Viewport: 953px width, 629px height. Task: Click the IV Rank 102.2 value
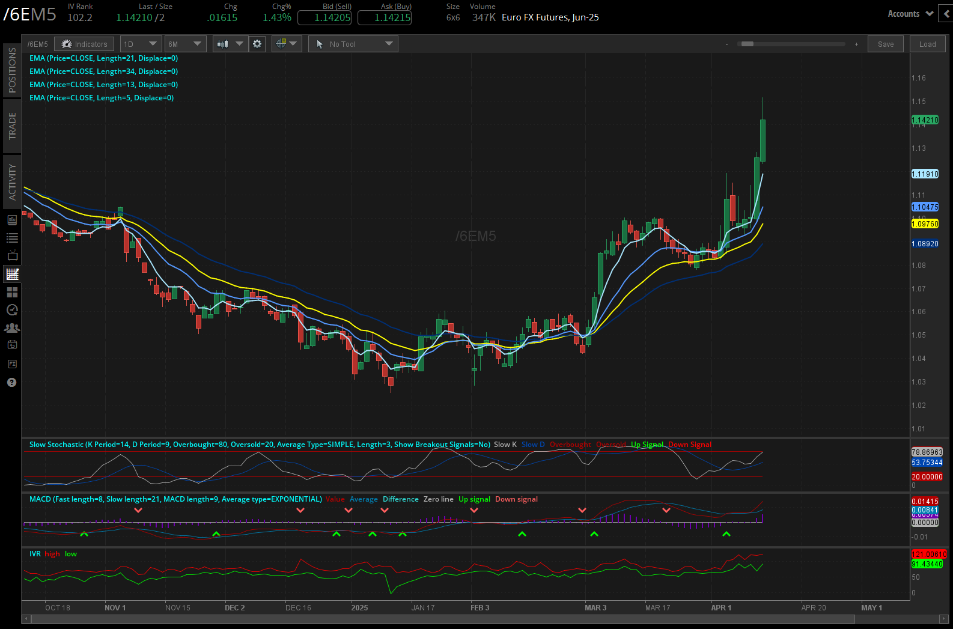click(80, 17)
